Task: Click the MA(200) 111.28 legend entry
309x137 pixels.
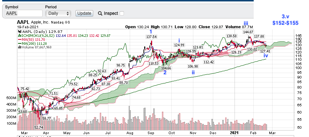Action: click(33, 43)
